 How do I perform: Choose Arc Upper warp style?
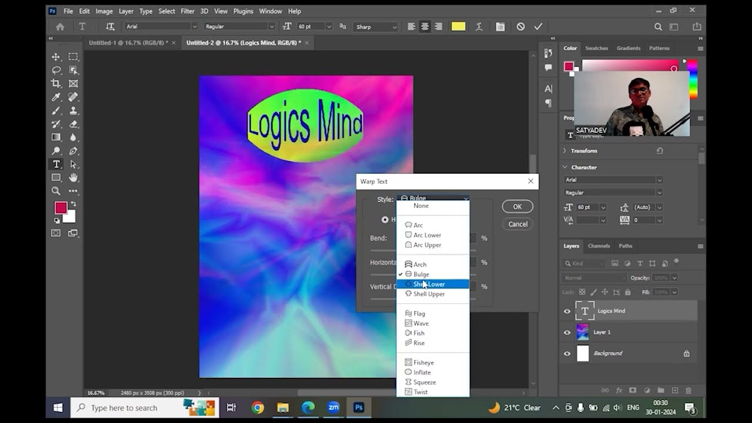(x=433, y=245)
